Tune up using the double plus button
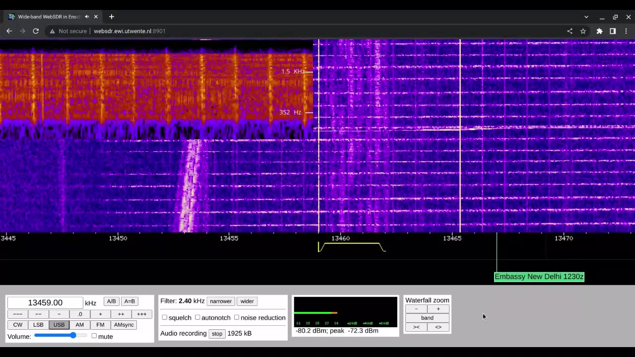This screenshot has width=635, height=357. coord(121,314)
